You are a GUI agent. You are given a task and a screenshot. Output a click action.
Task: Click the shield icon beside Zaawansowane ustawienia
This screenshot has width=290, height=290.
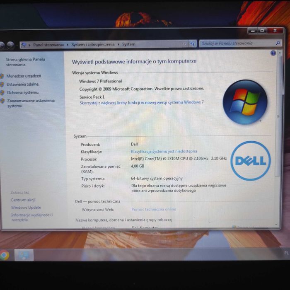pyautogui.click(x=2, y=101)
